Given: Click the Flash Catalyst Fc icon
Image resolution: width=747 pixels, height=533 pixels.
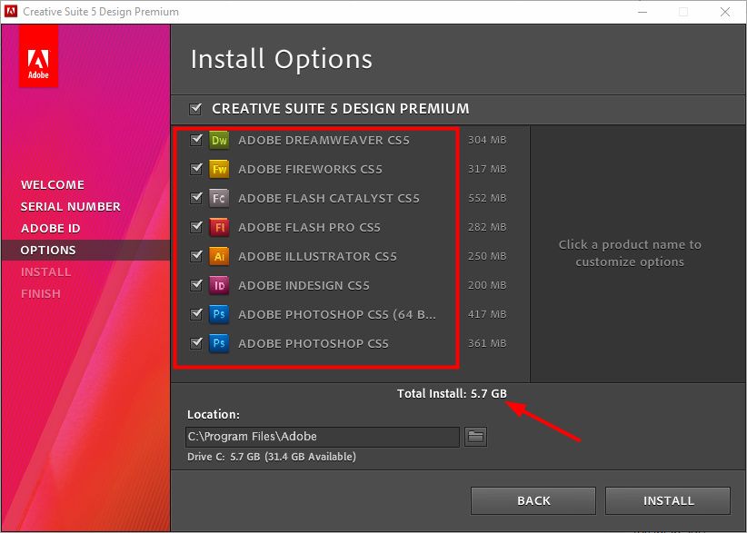Looking at the screenshot, I should pyautogui.click(x=218, y=198).
